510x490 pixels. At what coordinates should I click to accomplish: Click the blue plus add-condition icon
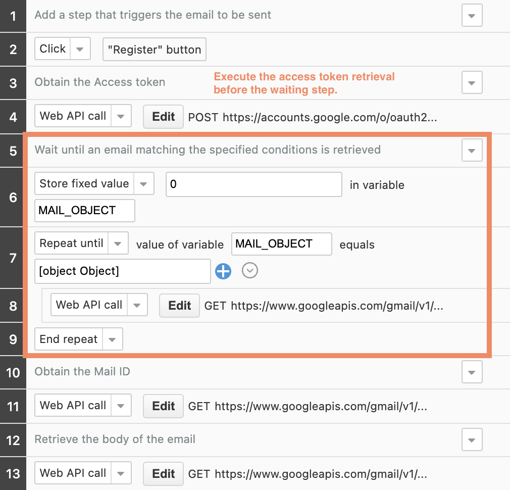click(223, 271)
